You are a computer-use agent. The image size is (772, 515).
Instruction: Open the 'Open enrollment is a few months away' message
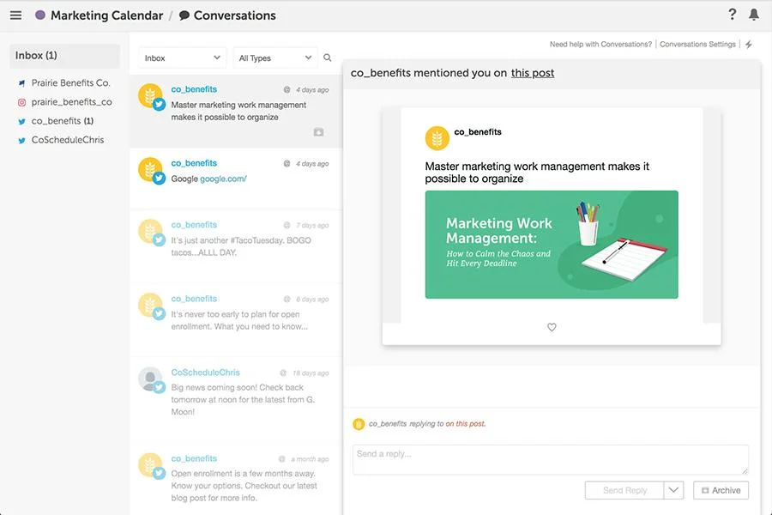point(236,479)
